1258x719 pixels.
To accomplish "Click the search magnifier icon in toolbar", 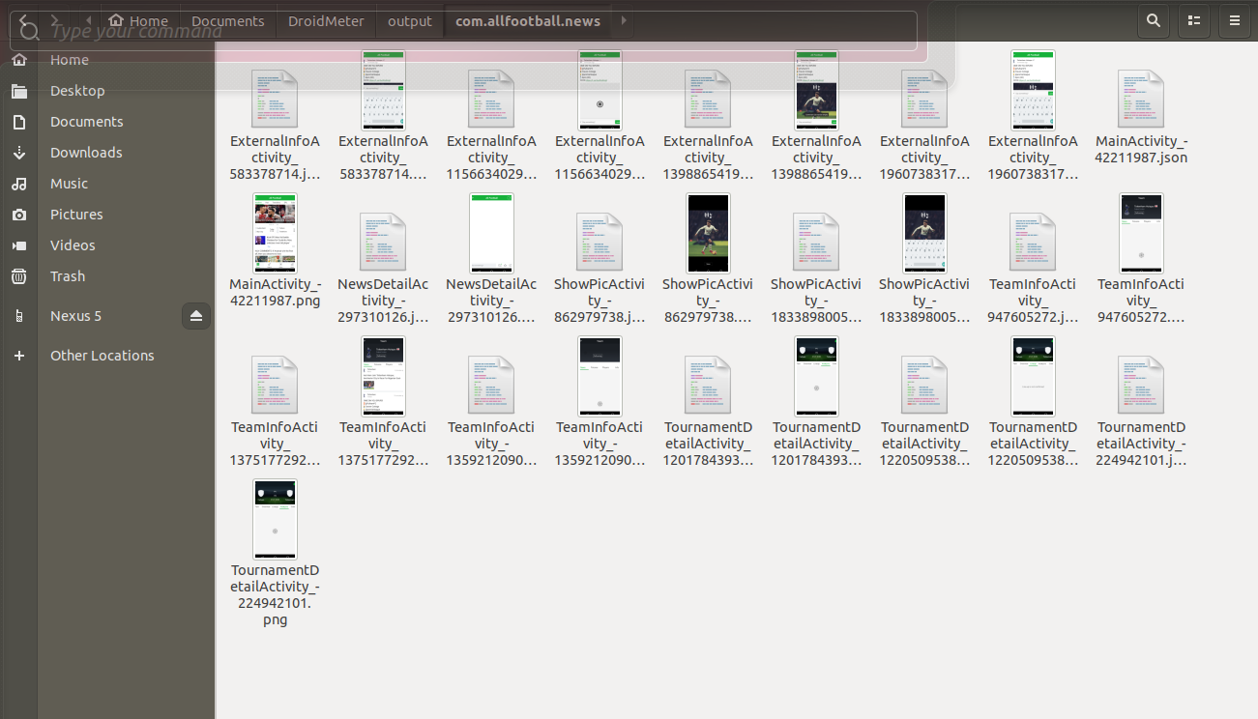I will (x=1153, y=20).
